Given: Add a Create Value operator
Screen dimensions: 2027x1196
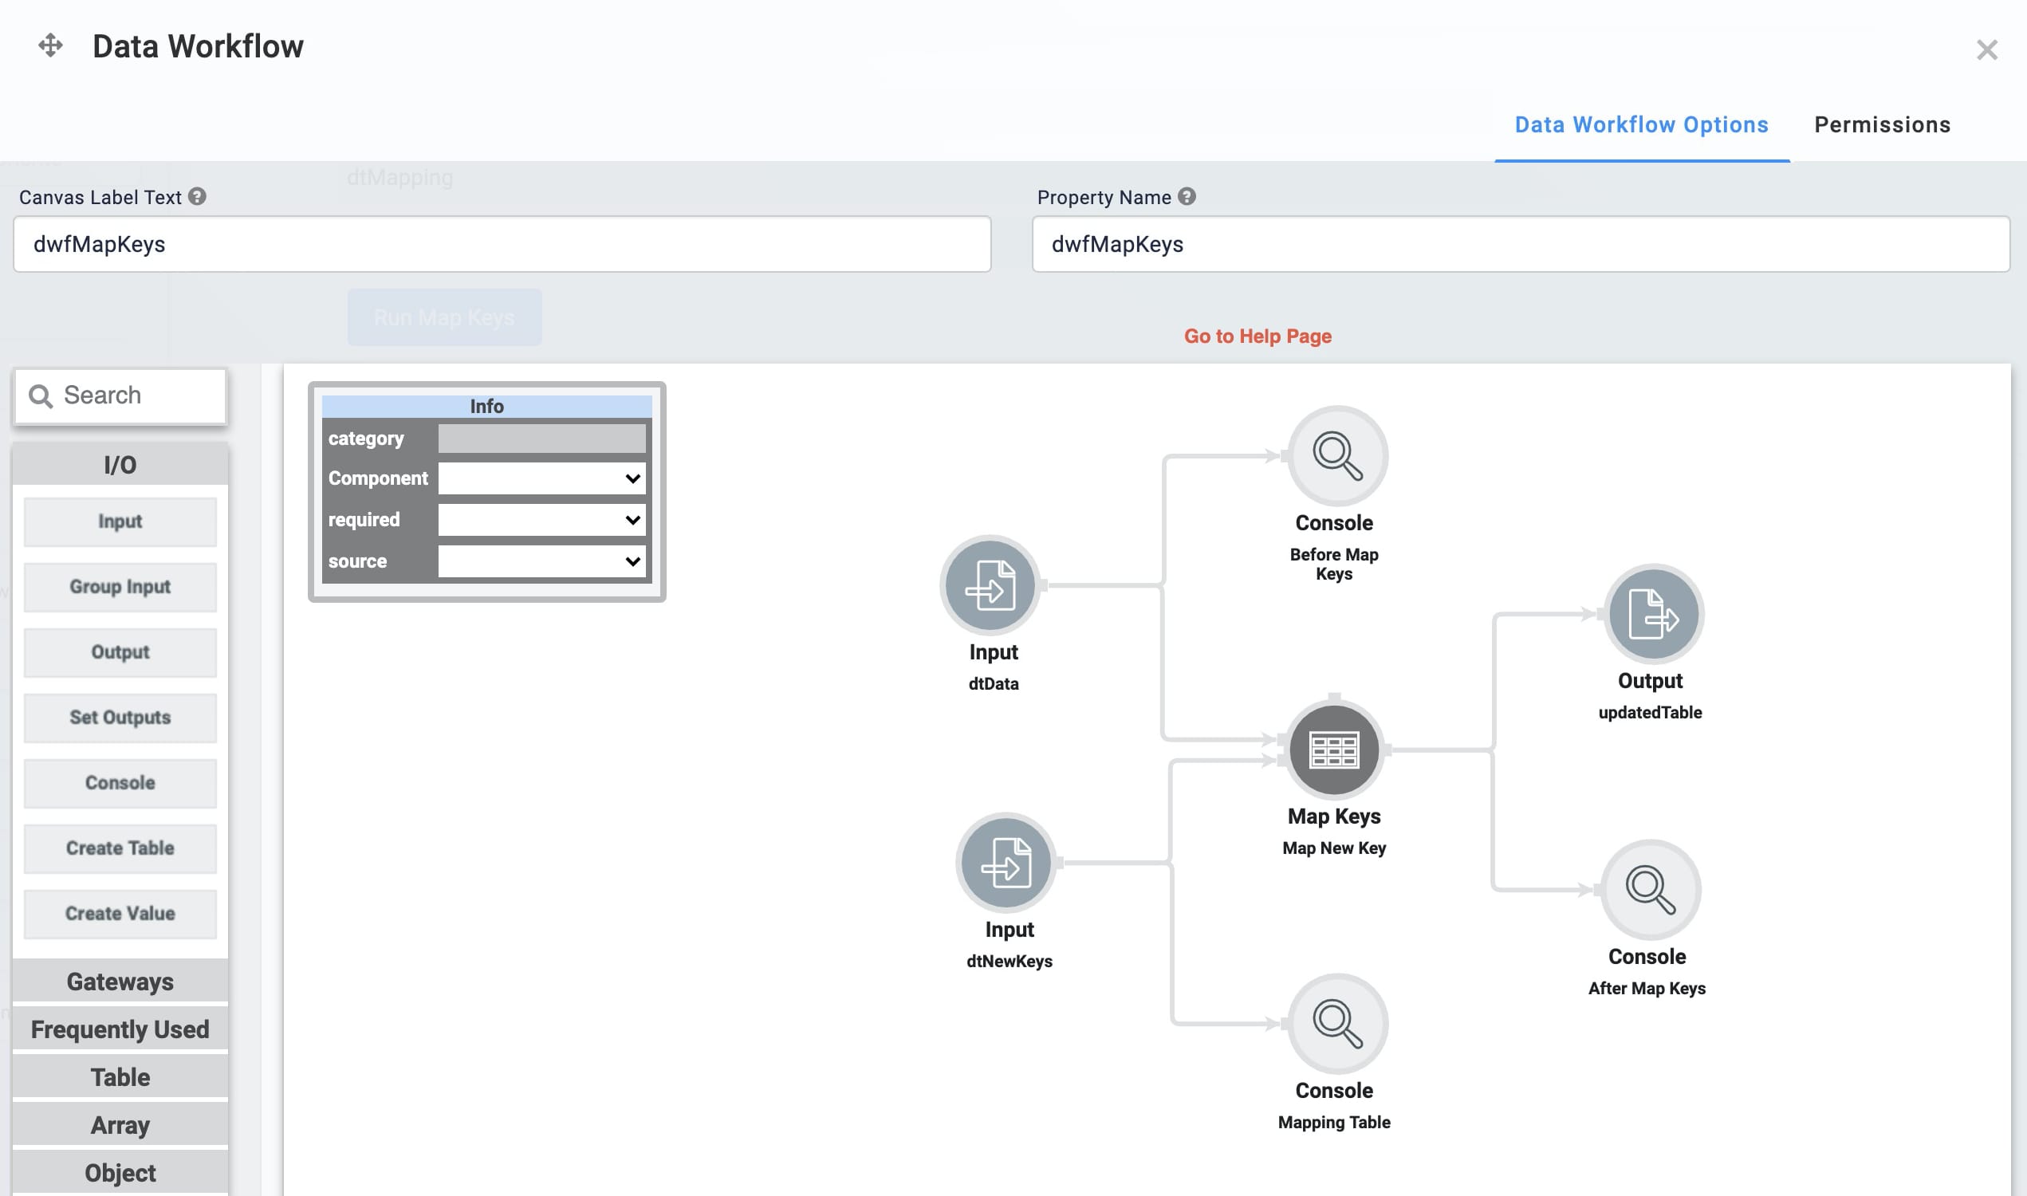Looking at the screenshot, I should pyautogui.click(x=120, y=913).
